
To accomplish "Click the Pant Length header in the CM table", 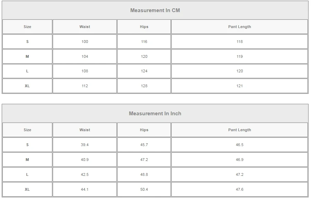I will (x=240, y=27).
